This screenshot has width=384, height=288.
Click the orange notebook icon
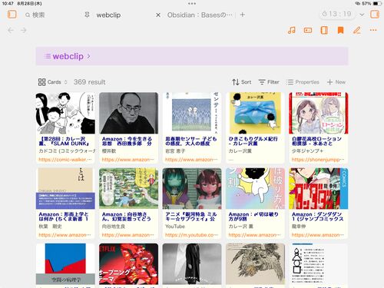324,31
